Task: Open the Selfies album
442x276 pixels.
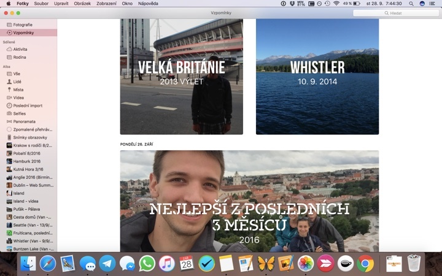Action: pos(28,113)
